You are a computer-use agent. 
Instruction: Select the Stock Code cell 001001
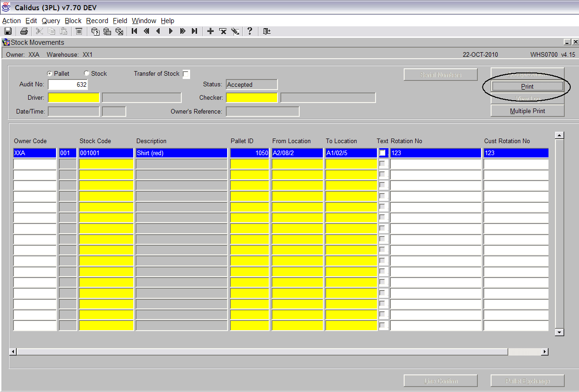click(106, 153)
